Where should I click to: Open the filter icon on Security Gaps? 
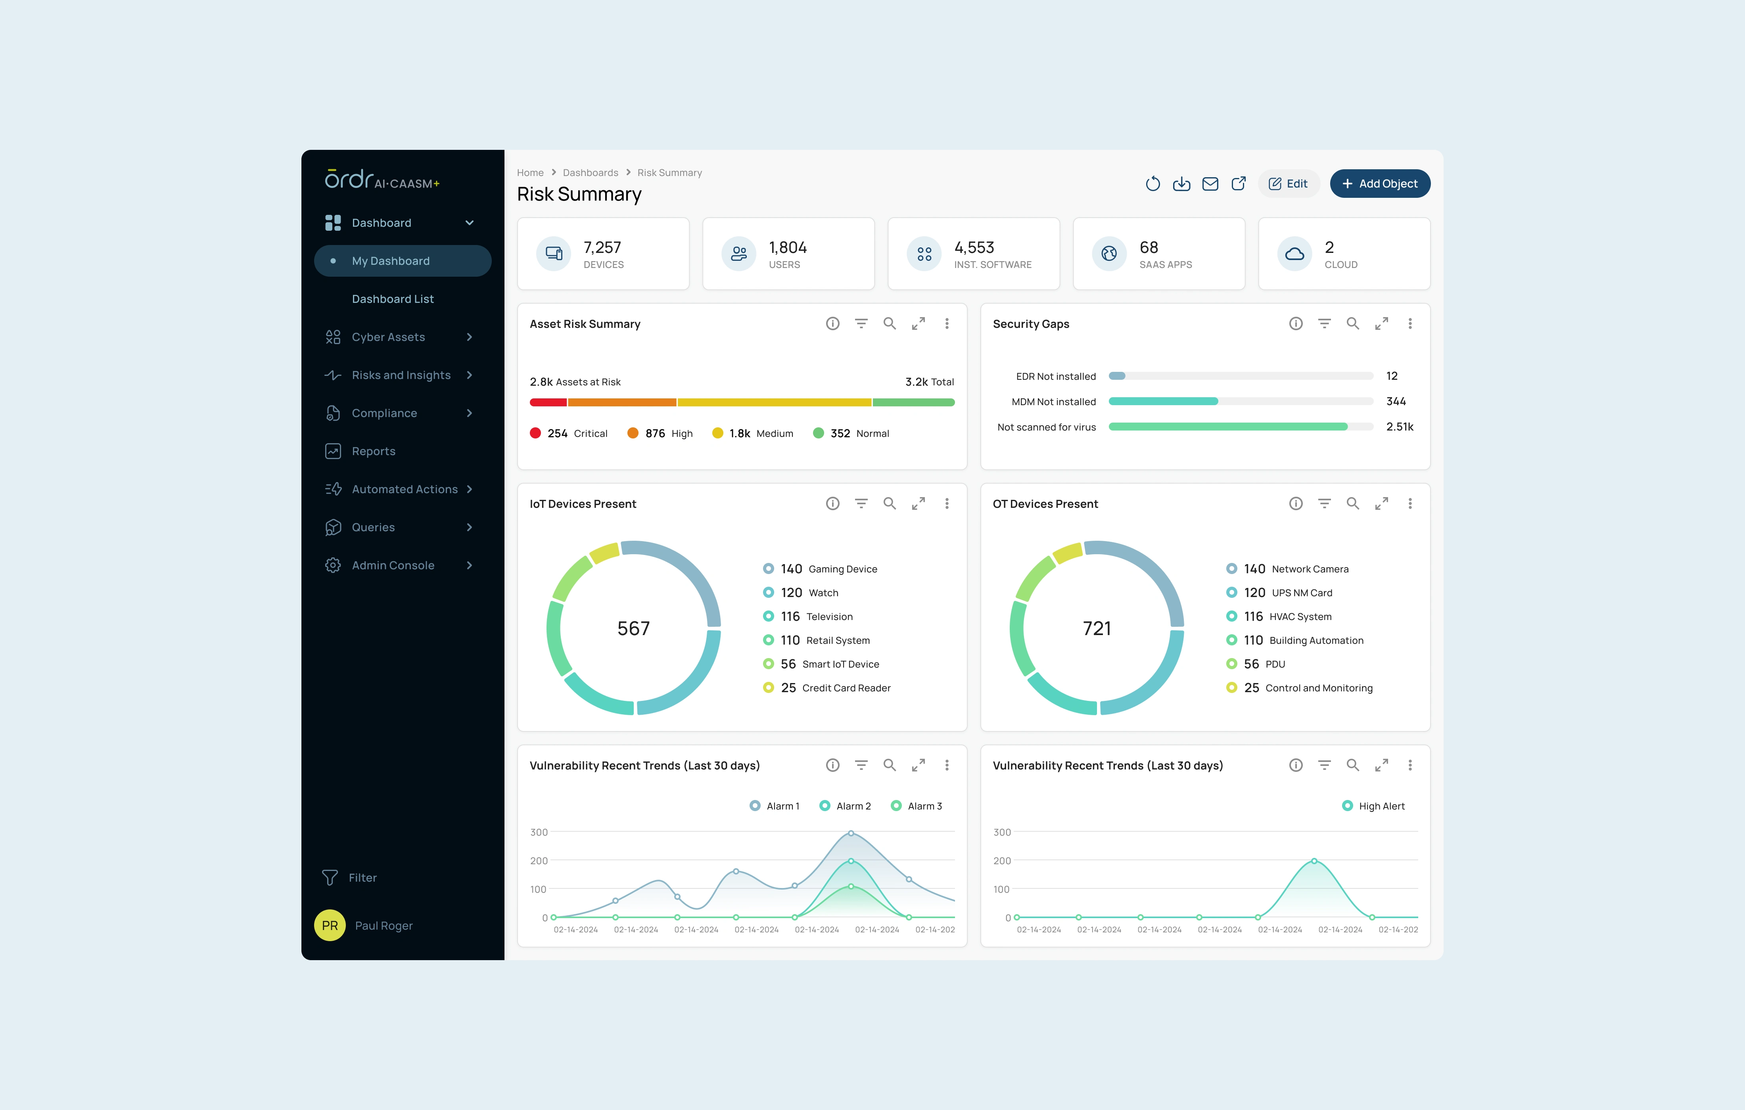pyautogui.click(x=1324, y=324)
